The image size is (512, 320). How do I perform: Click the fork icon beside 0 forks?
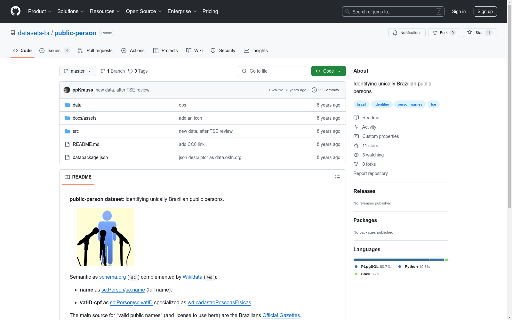click(356, 164)
